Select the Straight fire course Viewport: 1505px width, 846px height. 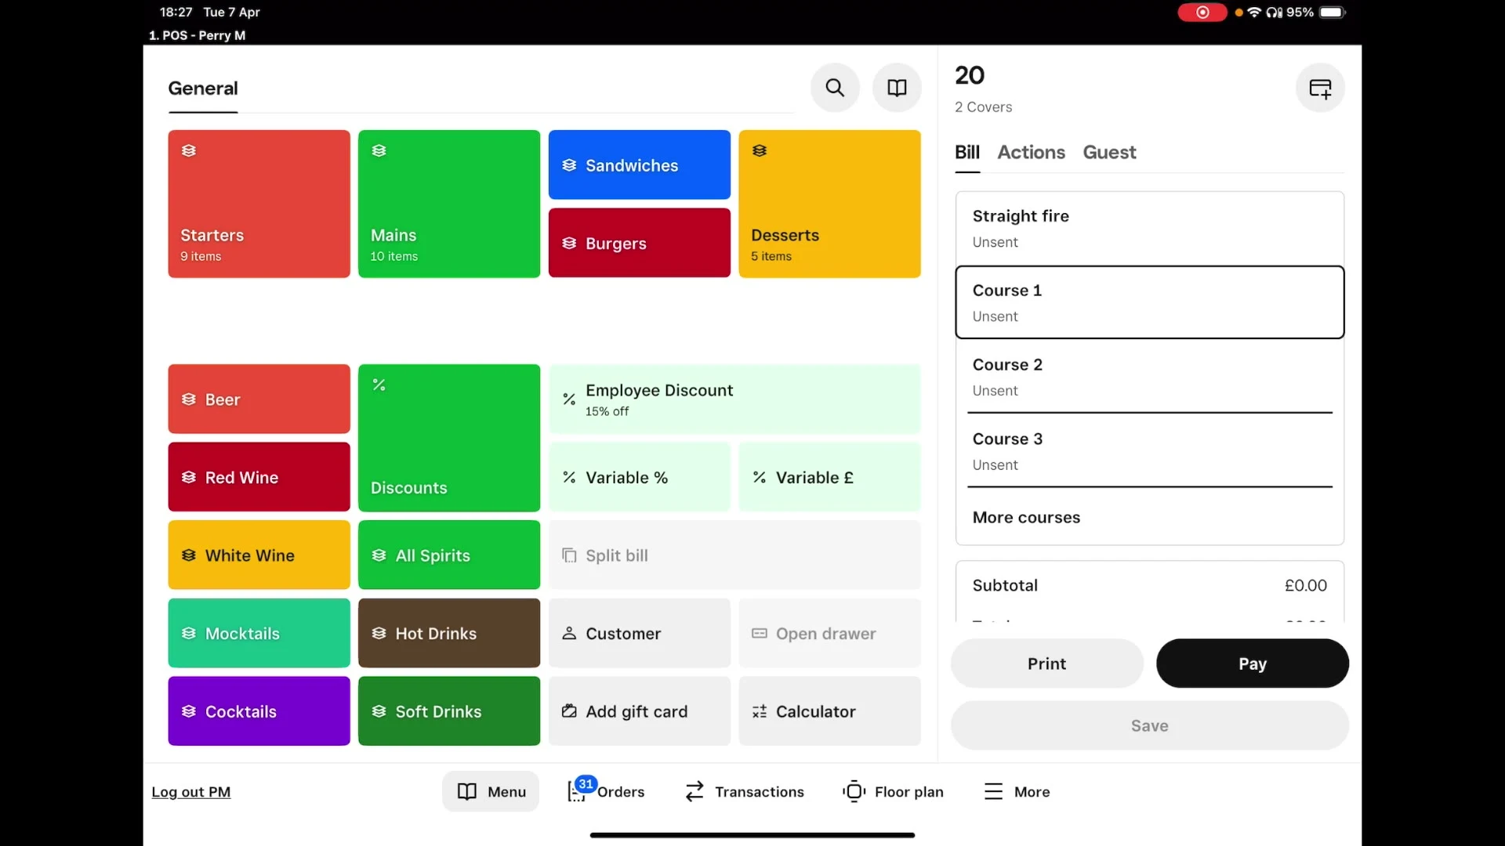[1149, 228]
